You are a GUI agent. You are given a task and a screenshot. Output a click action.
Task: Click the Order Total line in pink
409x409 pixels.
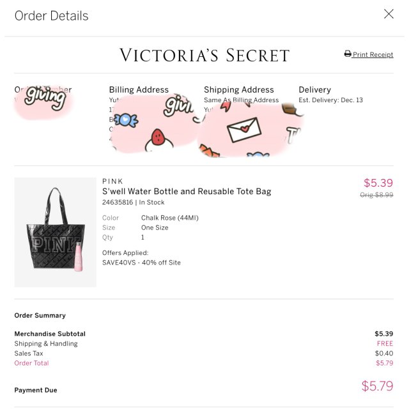(x=32, y=363)
